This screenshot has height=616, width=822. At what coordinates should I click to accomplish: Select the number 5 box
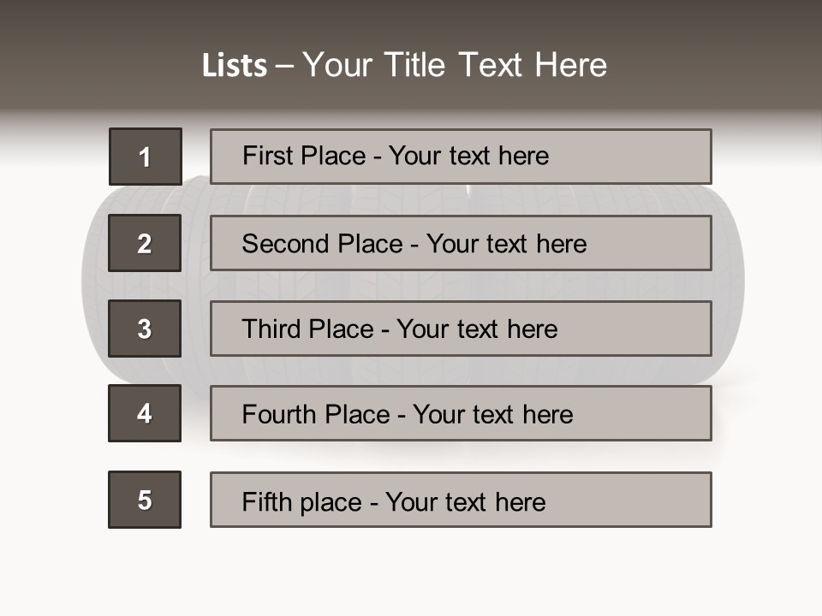(145, 500)
